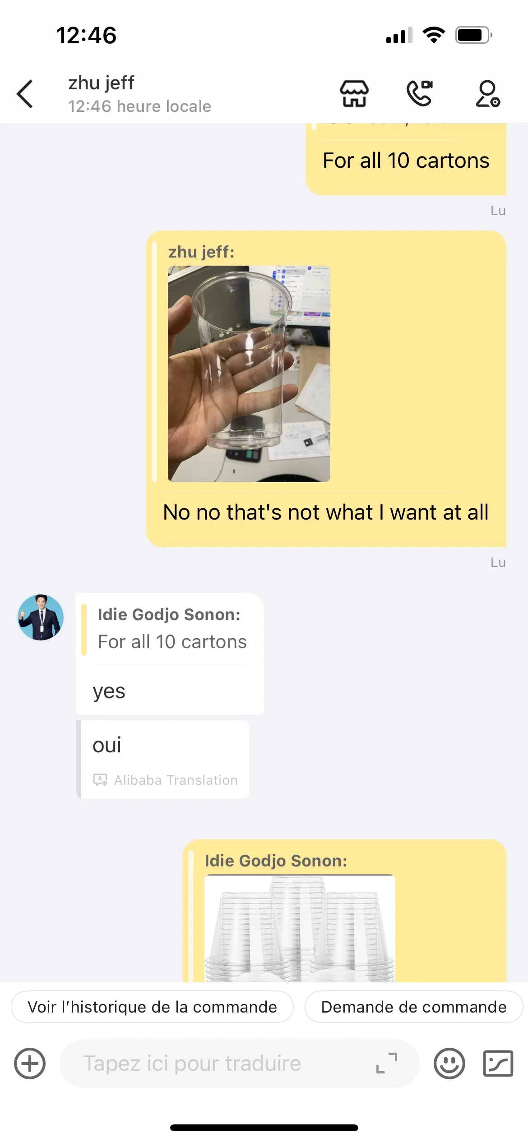Screen dimensions: 528x1142
Task: Tap the quoted "For all 10 cartons" reply
Action: 172,628
